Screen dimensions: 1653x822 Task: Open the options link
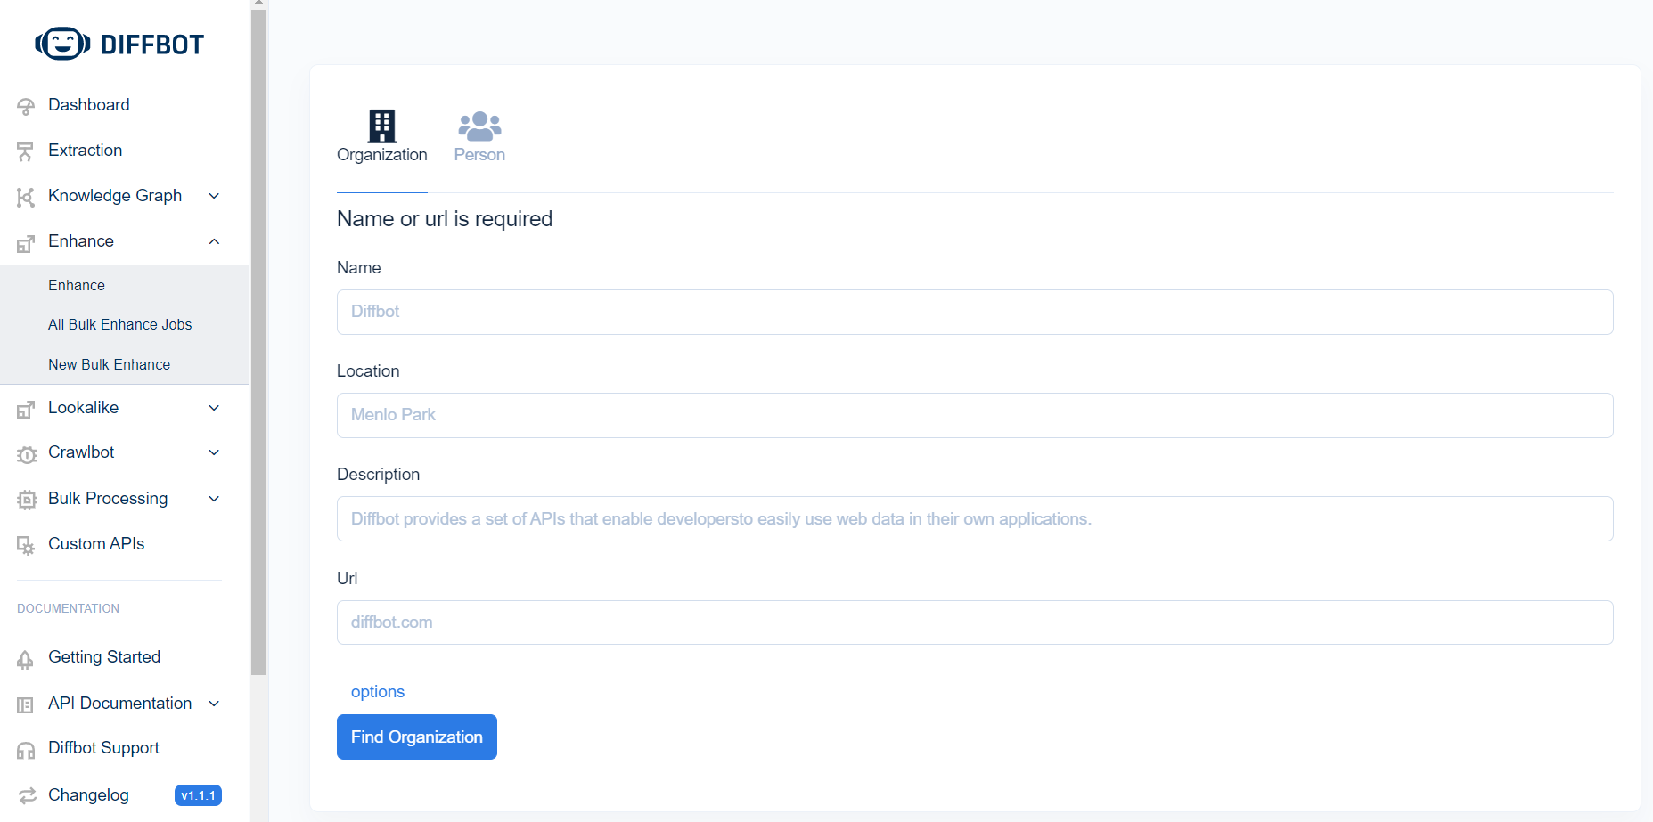(x=378, y=692)
